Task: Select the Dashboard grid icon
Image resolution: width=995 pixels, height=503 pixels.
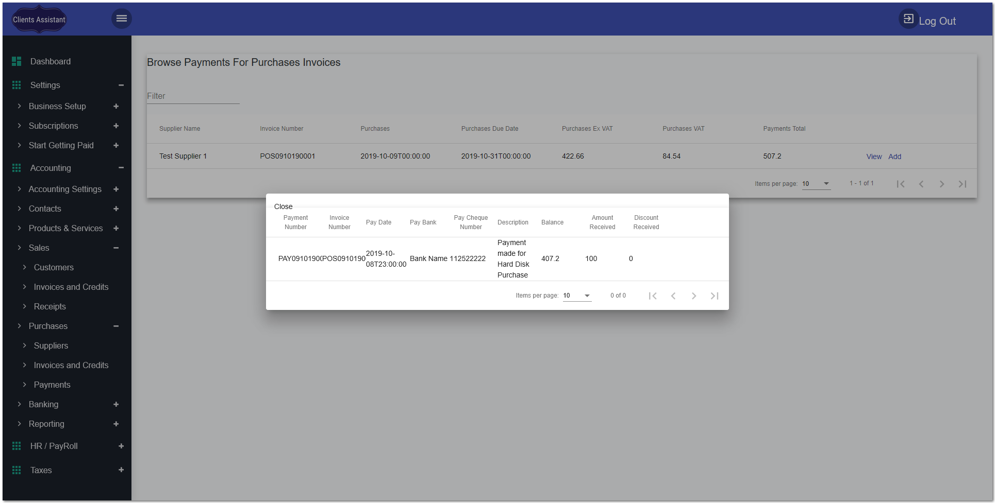Action: 16,61
